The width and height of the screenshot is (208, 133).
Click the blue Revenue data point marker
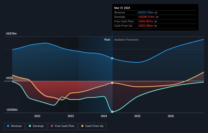coord(112,58)
